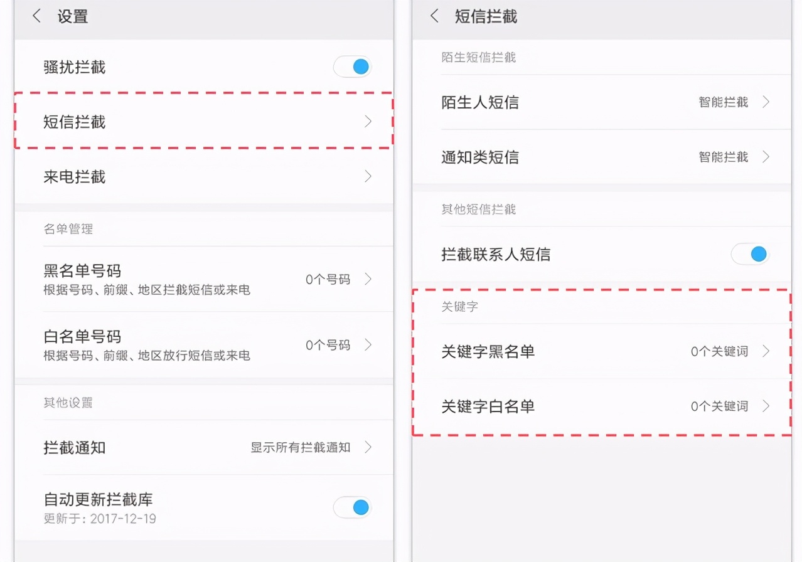Image resolution: width=802 pixels, height=562 pixels.
Task: Click 更新于: 2017-12-19 text
Action: tap(100, 519)
